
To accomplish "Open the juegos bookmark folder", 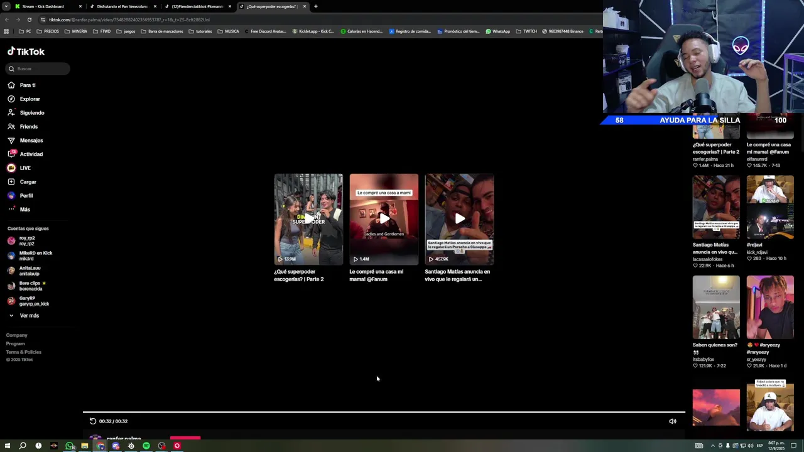I will pos(126,31).
